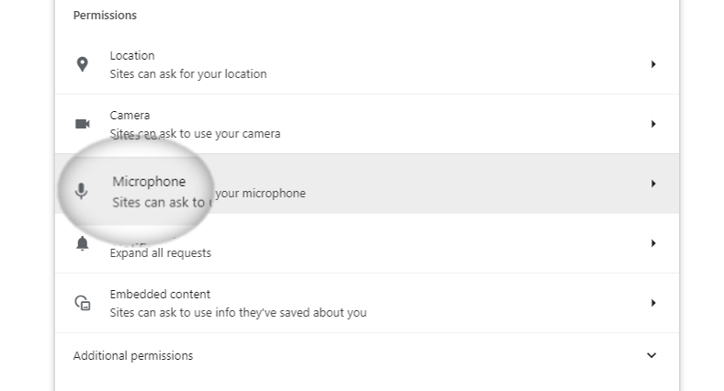Open the Location permission row
This screenshot has width=724, height=391.
(367, 64)
